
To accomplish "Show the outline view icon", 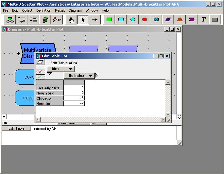I will [22, 20].
